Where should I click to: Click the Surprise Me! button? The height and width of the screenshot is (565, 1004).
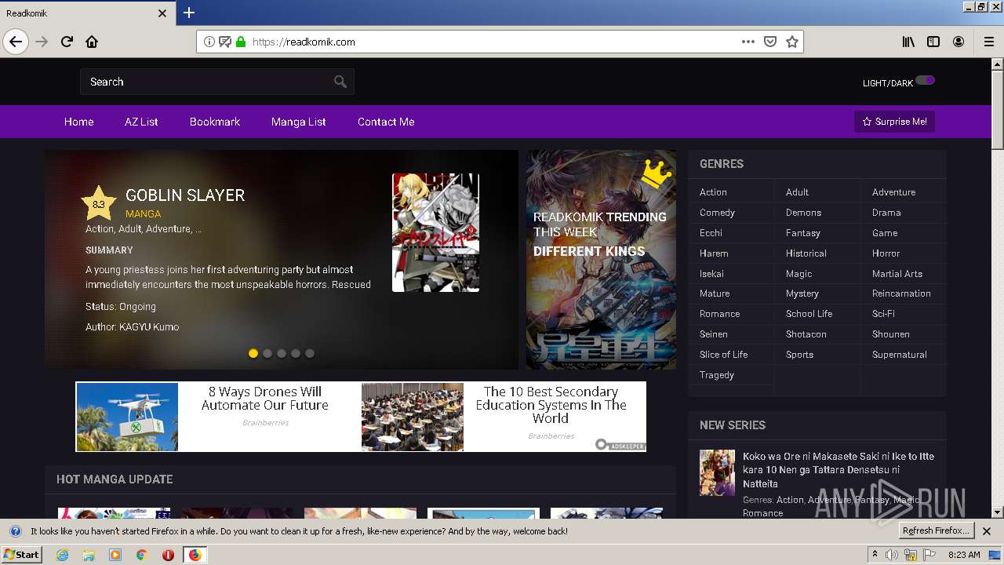coord(894,122)
